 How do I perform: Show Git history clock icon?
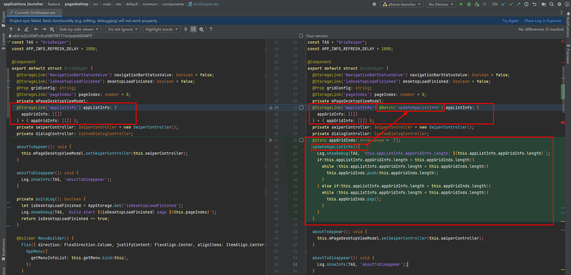[x=526, y=4]
